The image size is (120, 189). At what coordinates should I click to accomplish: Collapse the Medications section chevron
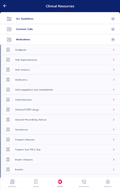(113, 40)
